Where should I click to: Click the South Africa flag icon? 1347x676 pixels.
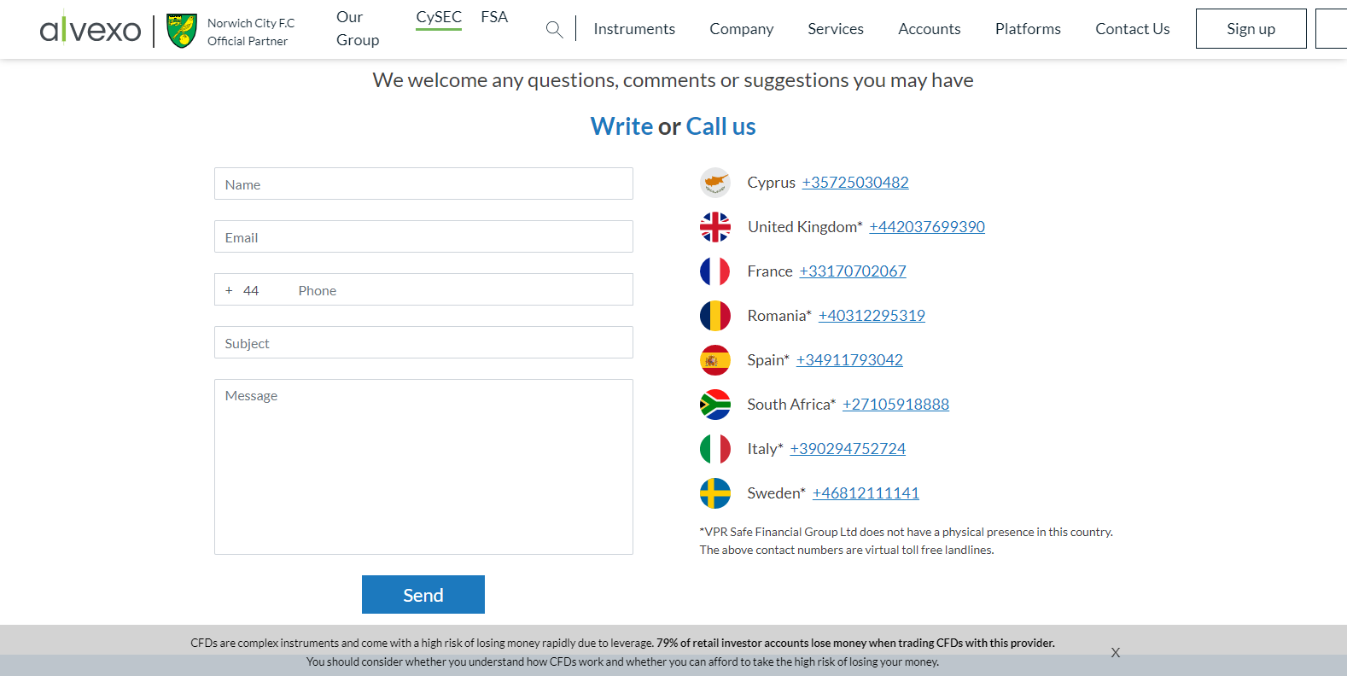(x=715, y=405)
